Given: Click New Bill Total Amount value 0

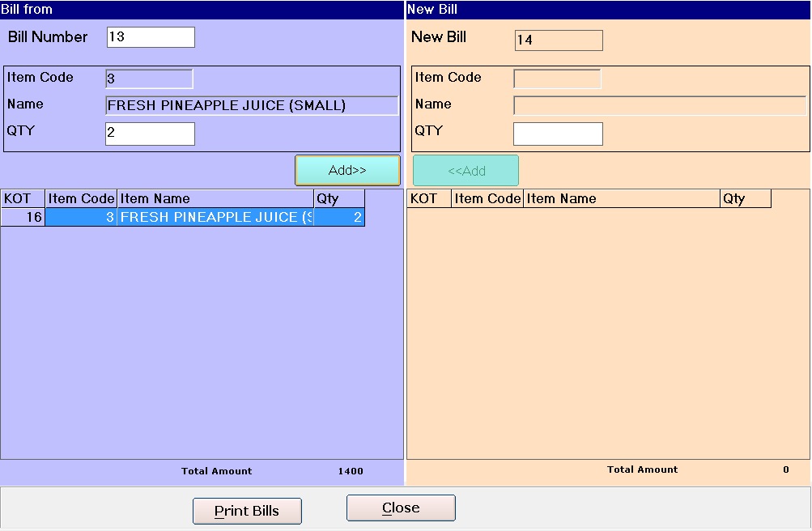Looking at the screenshot, I should pyautogui.click(x=786, y=469).
